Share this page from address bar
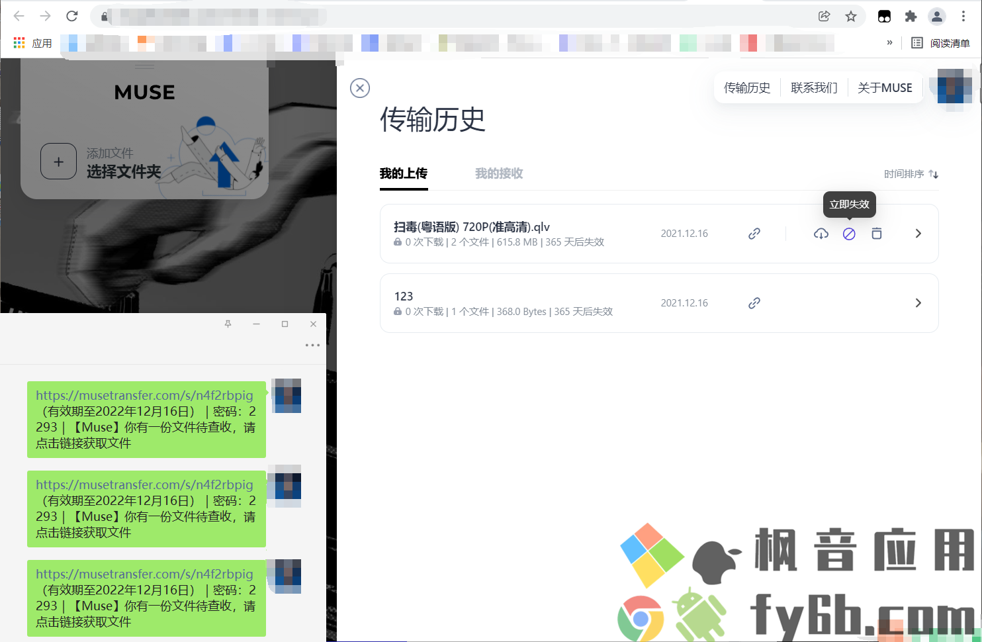982x642 pixels. coord(824,17)
